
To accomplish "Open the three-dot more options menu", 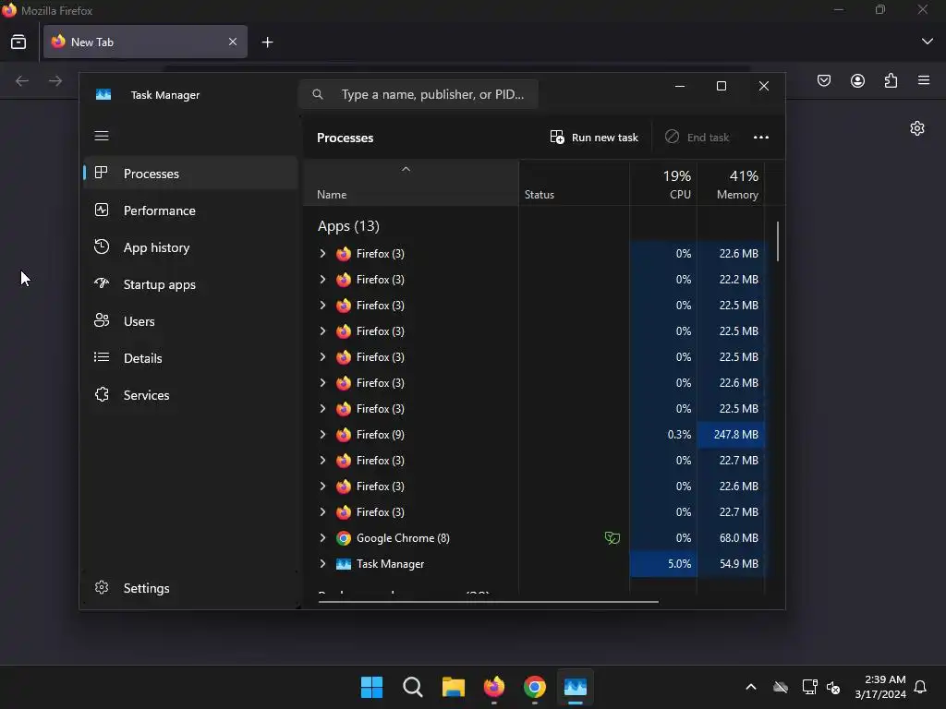I will pos(761,138).
